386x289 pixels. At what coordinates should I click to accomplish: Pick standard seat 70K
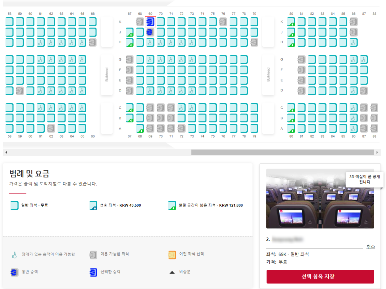point(160,22)
